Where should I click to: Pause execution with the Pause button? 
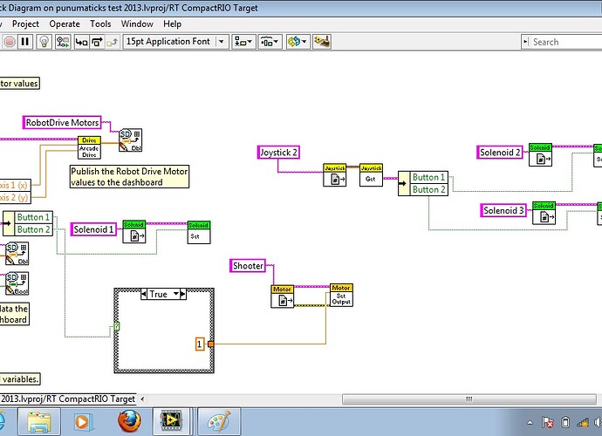pos(25,42)
